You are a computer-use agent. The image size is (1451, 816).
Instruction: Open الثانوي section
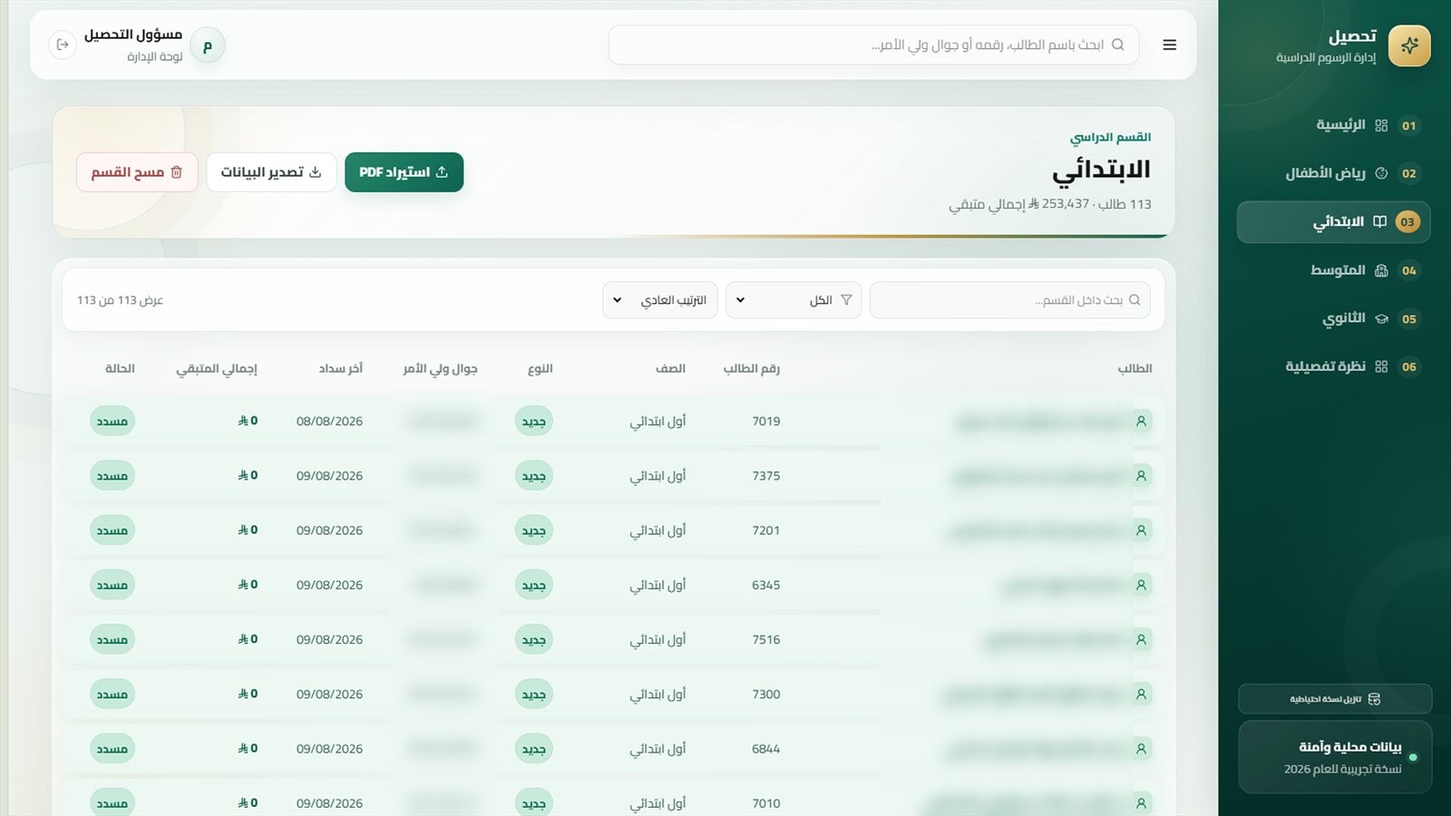(x=1334, y=318)
